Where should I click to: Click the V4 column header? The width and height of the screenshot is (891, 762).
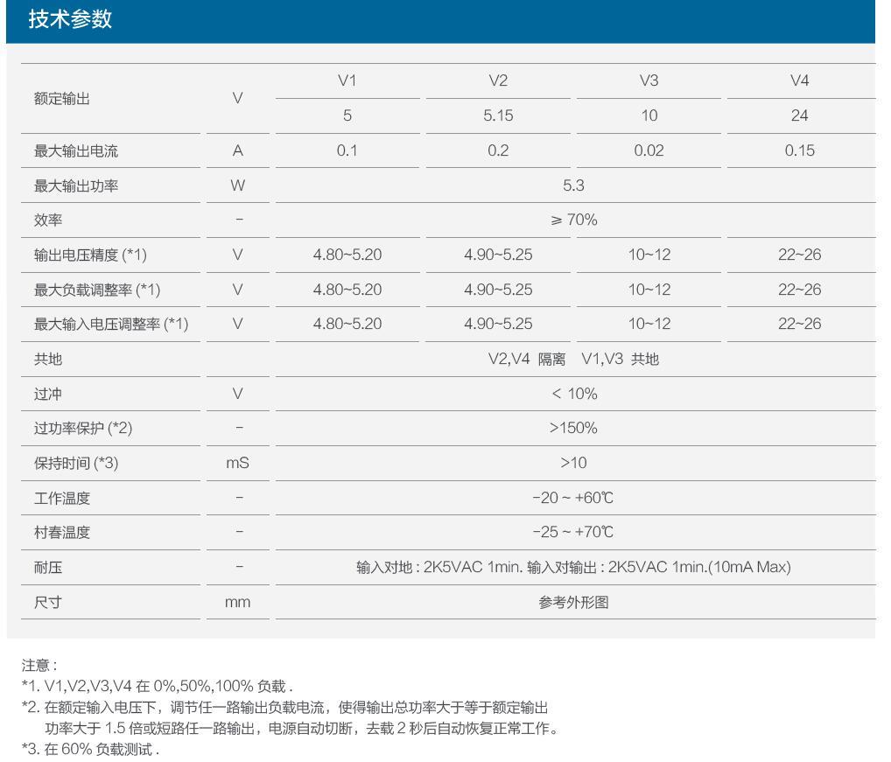tap(799, 80)
